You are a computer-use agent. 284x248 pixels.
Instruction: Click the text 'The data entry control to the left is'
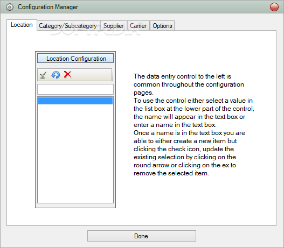pos(182,76)
